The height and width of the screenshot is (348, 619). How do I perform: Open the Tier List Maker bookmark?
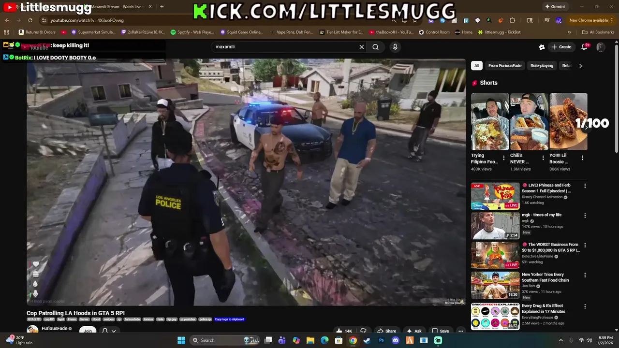click(x=341, y=32)
